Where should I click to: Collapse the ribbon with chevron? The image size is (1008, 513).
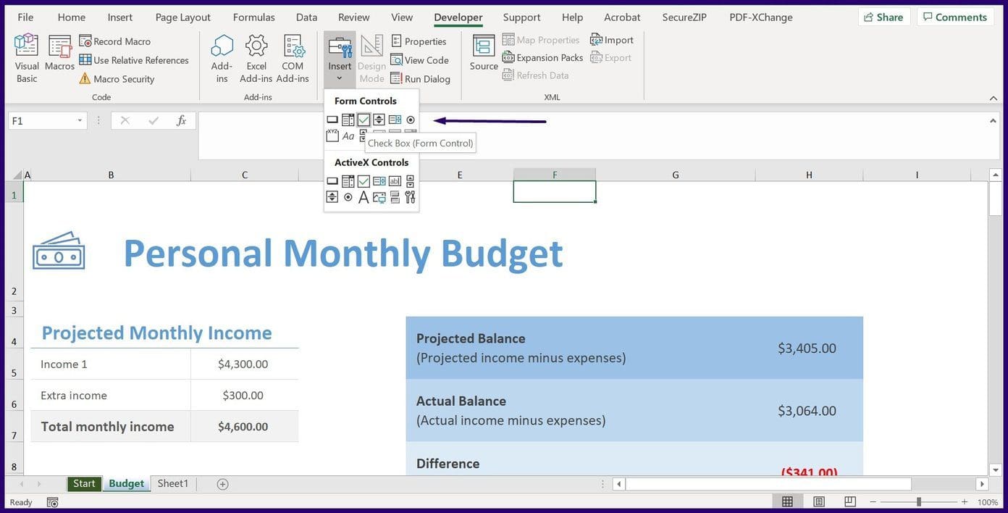993,97
